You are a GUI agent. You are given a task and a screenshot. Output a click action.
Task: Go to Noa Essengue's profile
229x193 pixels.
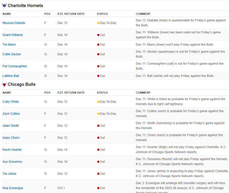point(13,188)
